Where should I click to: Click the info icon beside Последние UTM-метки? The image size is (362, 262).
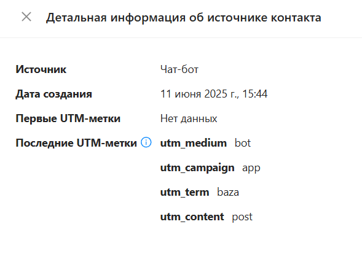pyautogui.click(x=146, y=142)
